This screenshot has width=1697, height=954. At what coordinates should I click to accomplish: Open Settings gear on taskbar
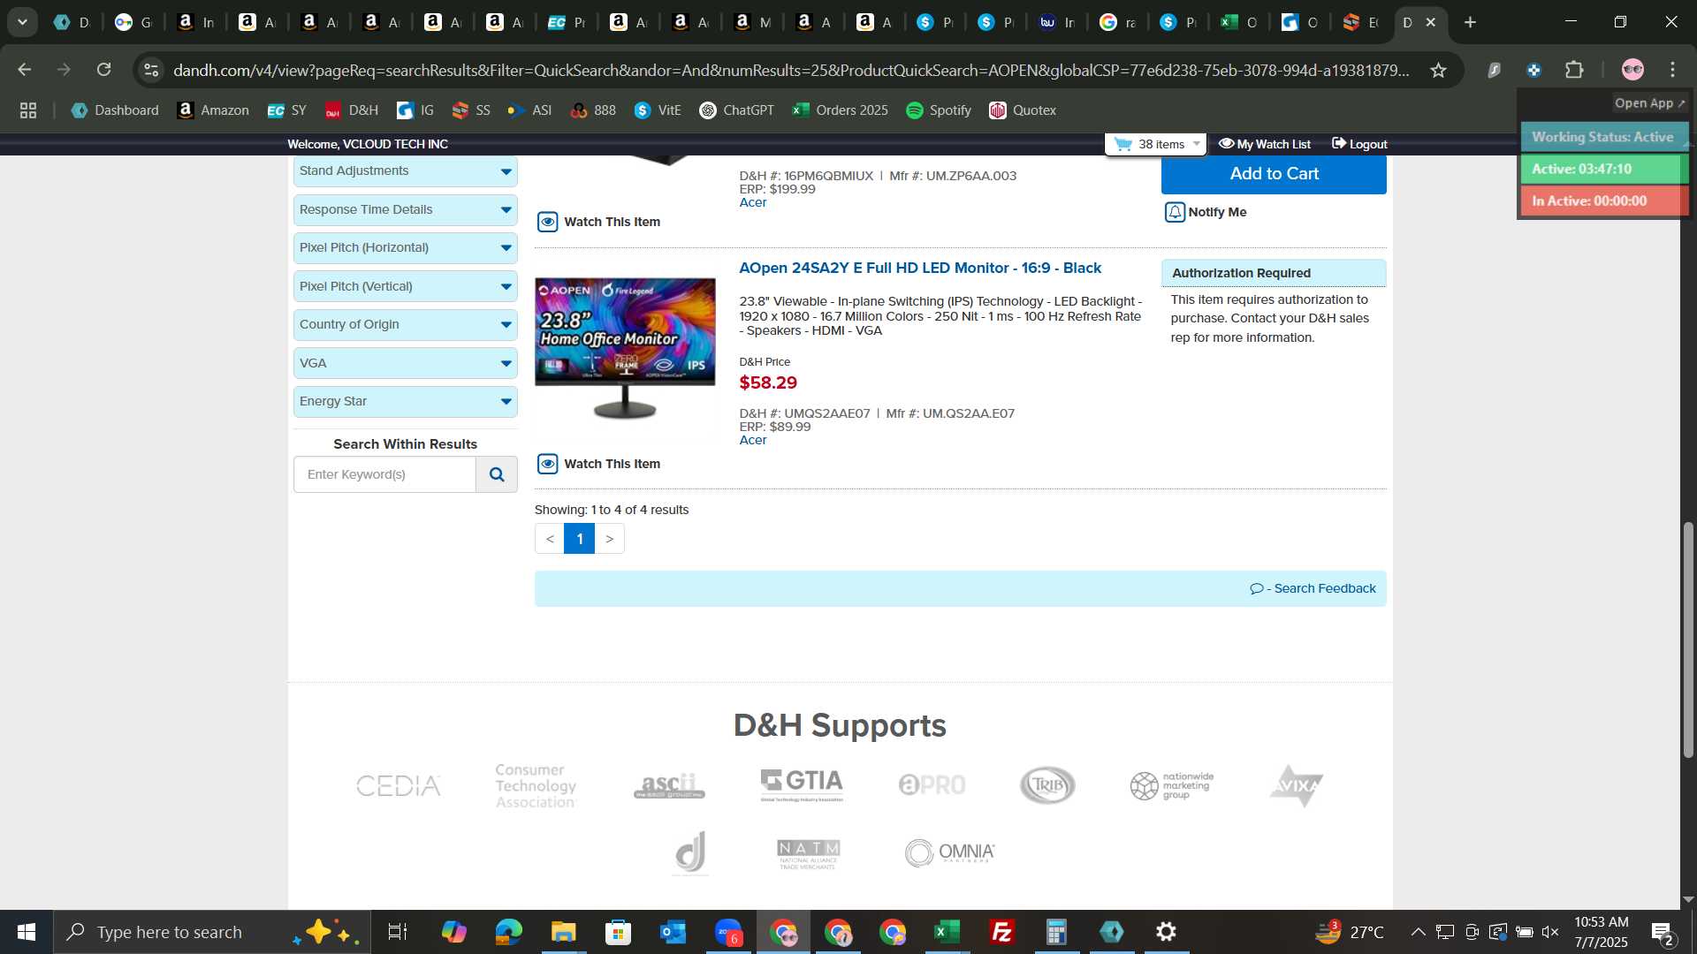(1166, 932)
